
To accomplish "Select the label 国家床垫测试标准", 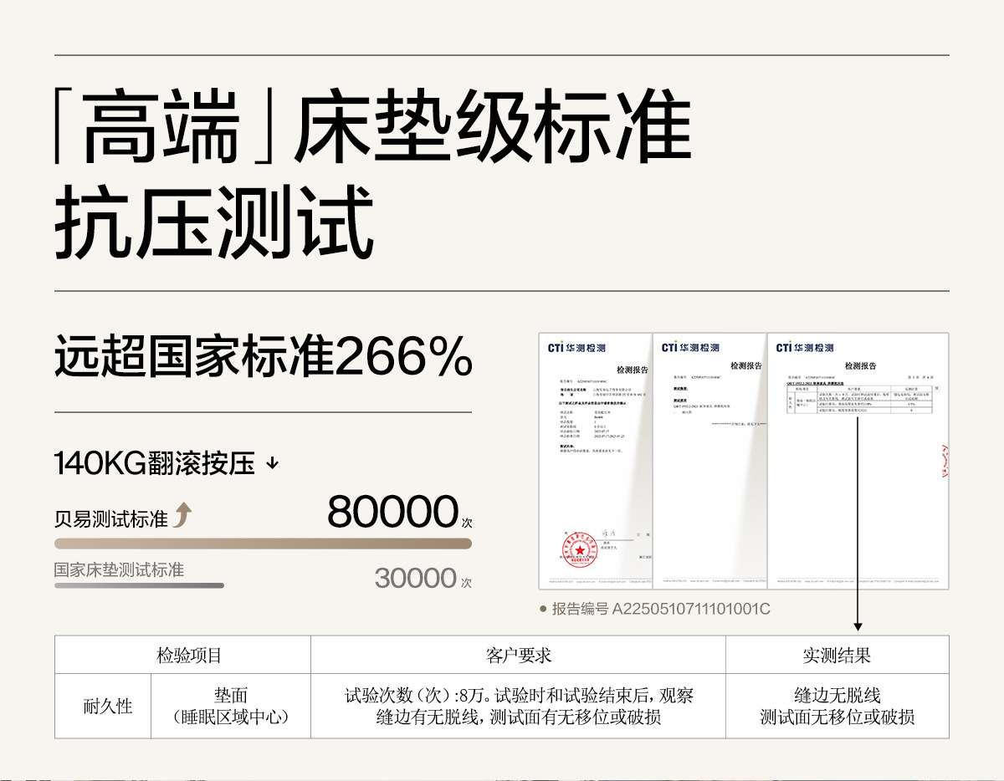I will pos(119,570).
